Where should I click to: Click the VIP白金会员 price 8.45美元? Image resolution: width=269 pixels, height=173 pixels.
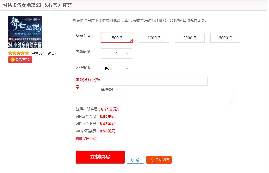108,124
